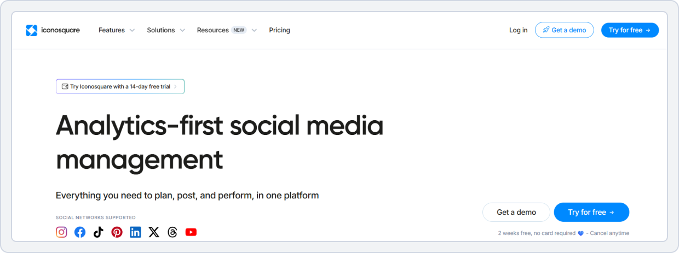Screen dimensions: 679x253
Task: Expand the Solutions dropdown chevron
Action: coord(182,31)
